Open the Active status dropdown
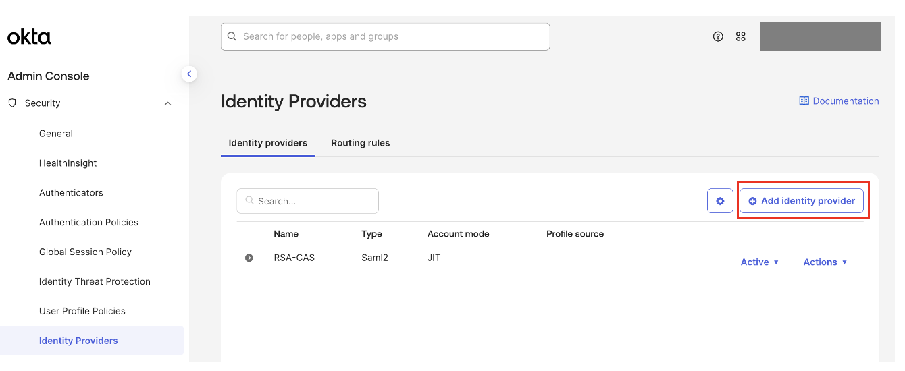Image resolution: width=905 pixels, height=371 pixels. pos(760,262)
